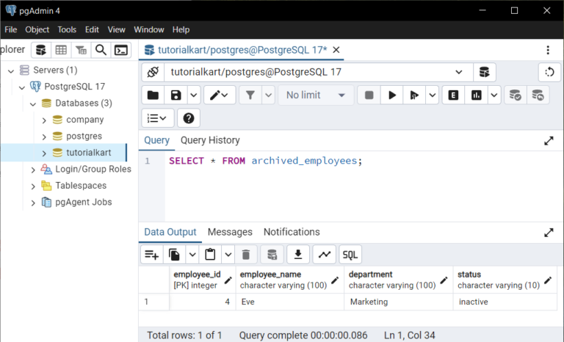564x342 pixels.
Task: Download results with the download icon
Action: point(298,255)
